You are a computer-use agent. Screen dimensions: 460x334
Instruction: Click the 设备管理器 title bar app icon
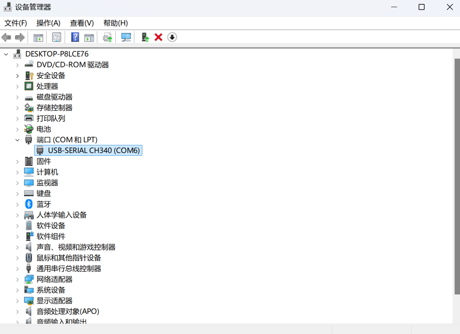(x=8, y=7)
